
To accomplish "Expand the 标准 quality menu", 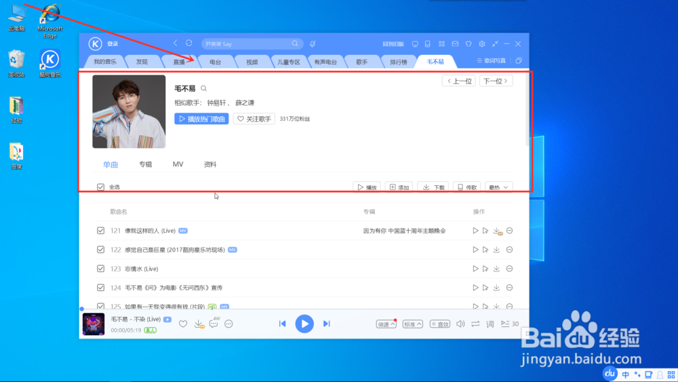I will [412, 324].
